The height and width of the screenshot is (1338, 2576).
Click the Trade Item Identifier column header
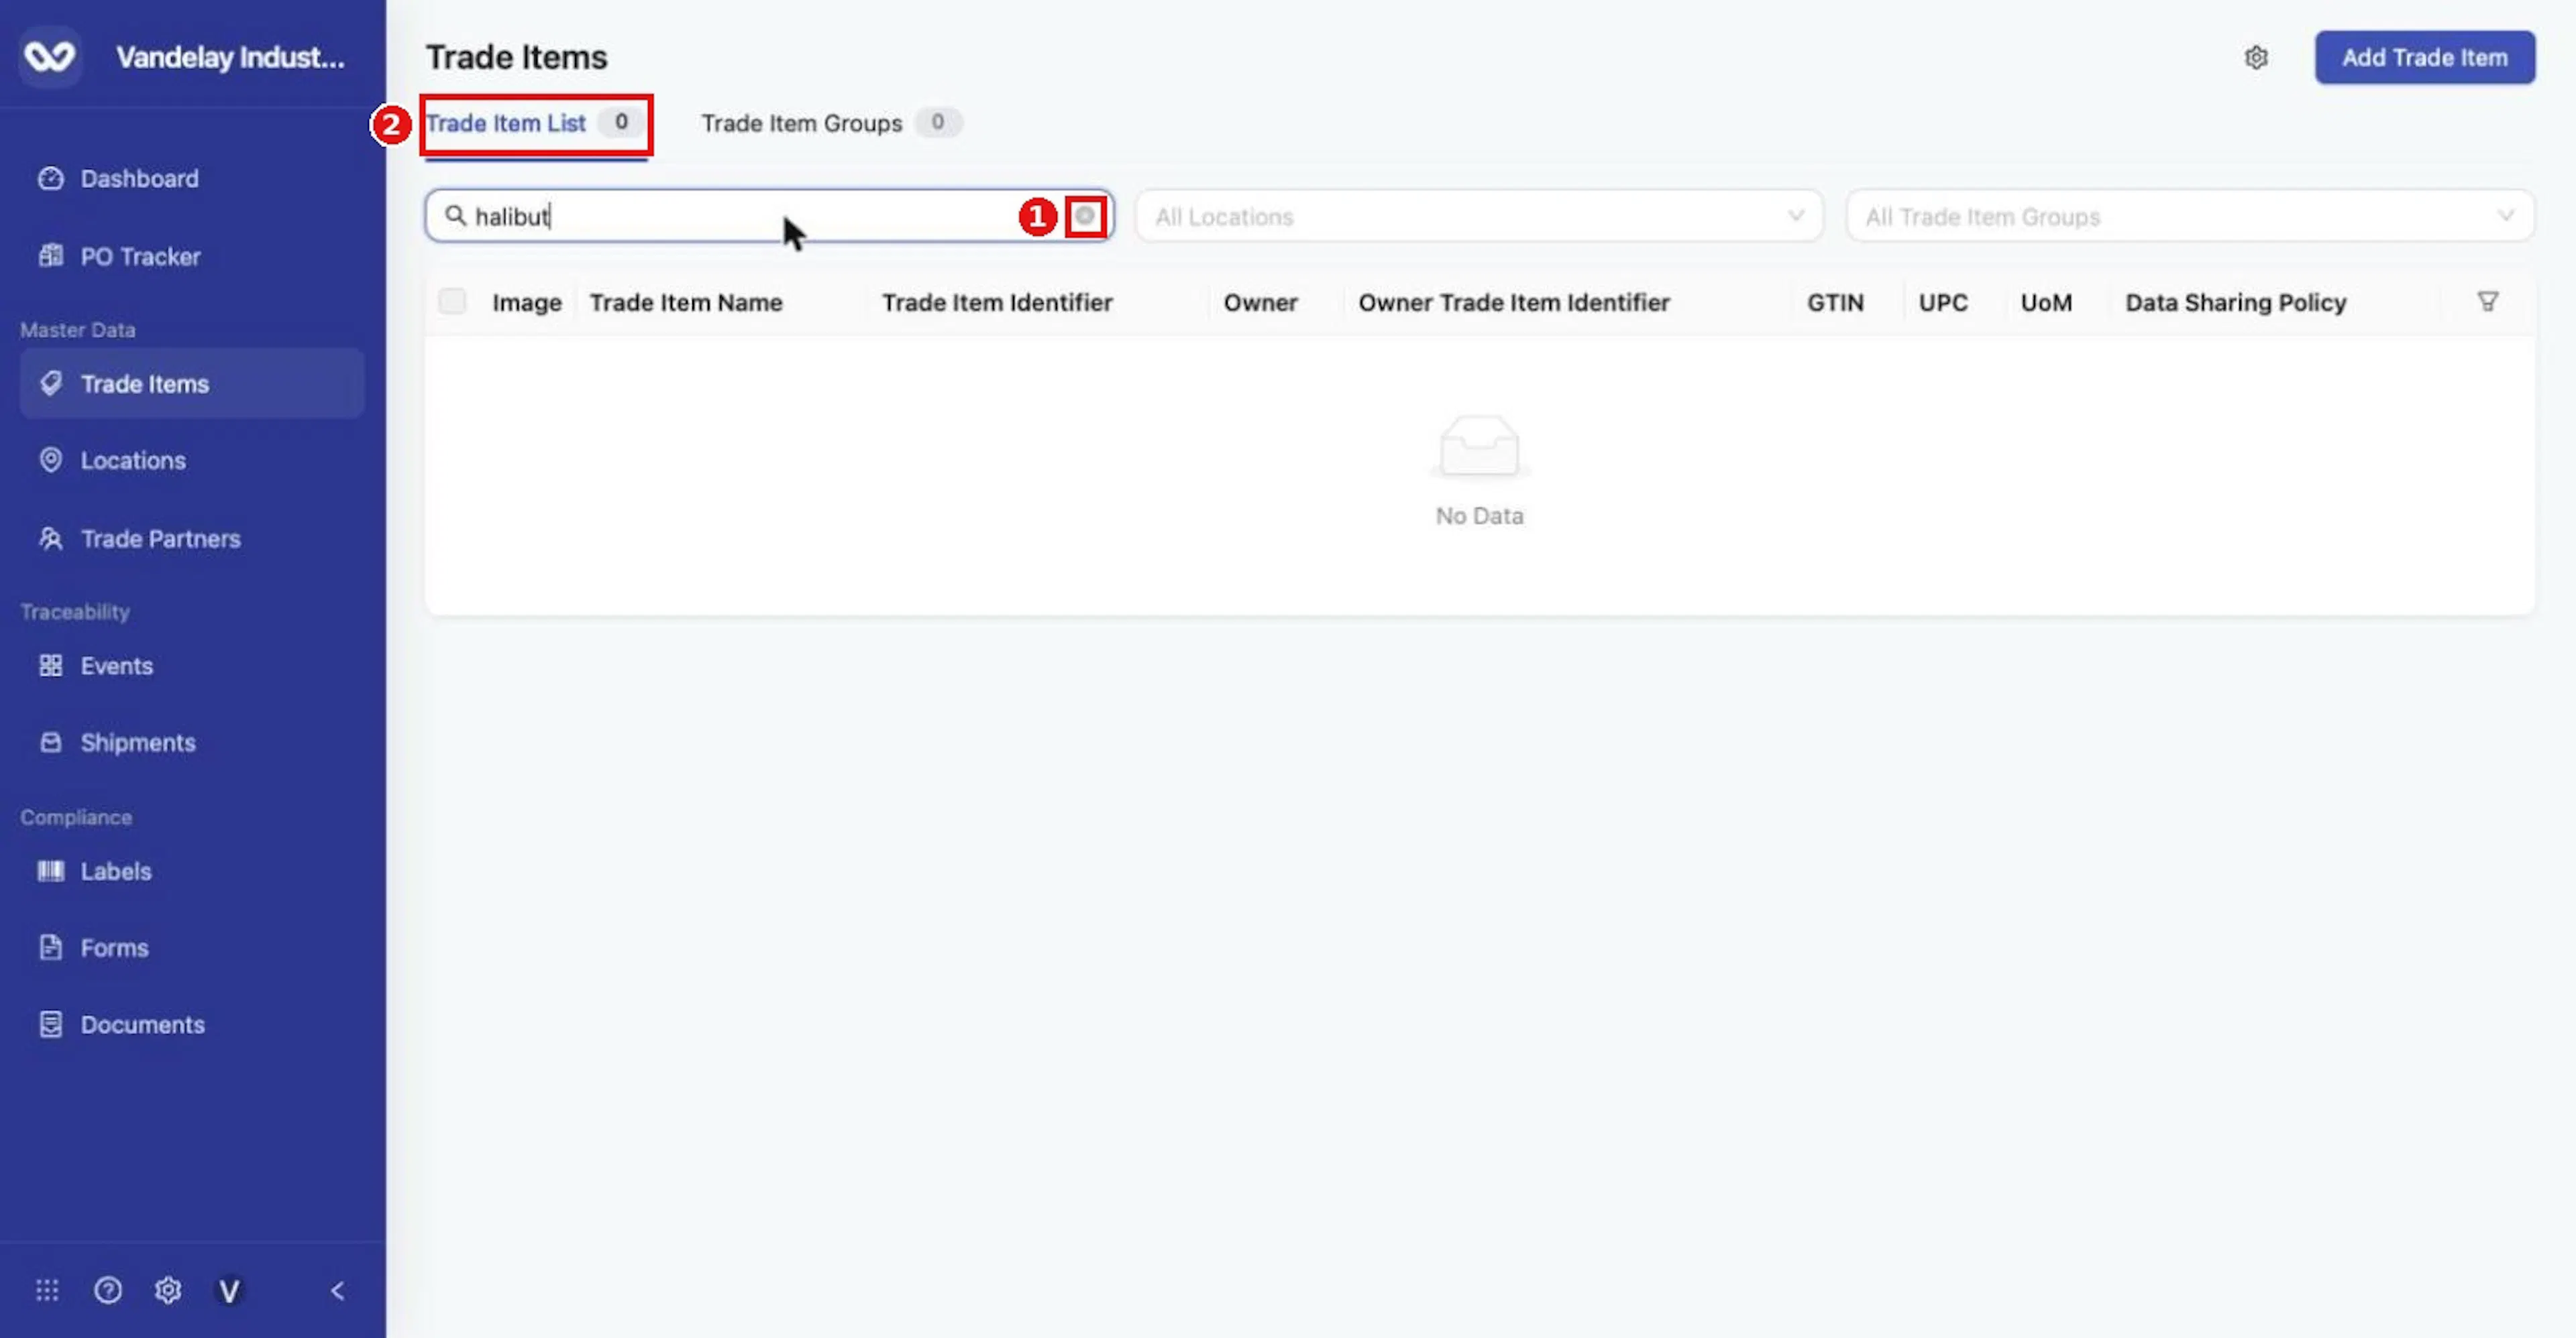(x=997, y=303)
